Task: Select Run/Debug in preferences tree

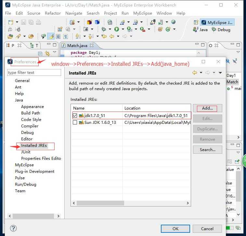Action: pos(26,184)
